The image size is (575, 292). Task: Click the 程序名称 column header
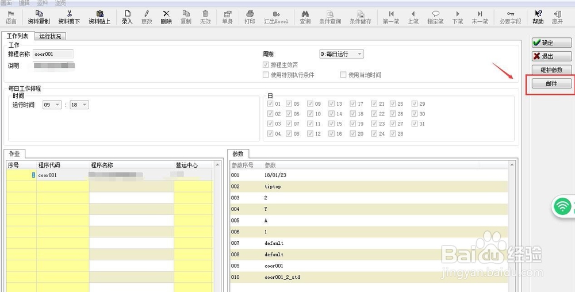(x=131, y=165)
